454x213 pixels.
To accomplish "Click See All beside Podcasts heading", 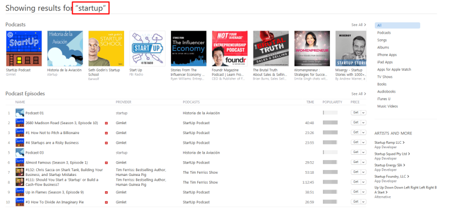I will (358, 25).
